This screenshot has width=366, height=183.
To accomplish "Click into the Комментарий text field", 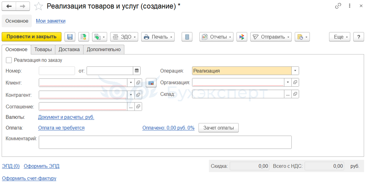I will tap(165, 142).
